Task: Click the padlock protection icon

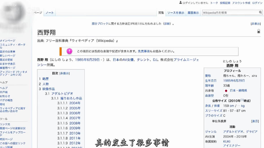Action: 258,31
